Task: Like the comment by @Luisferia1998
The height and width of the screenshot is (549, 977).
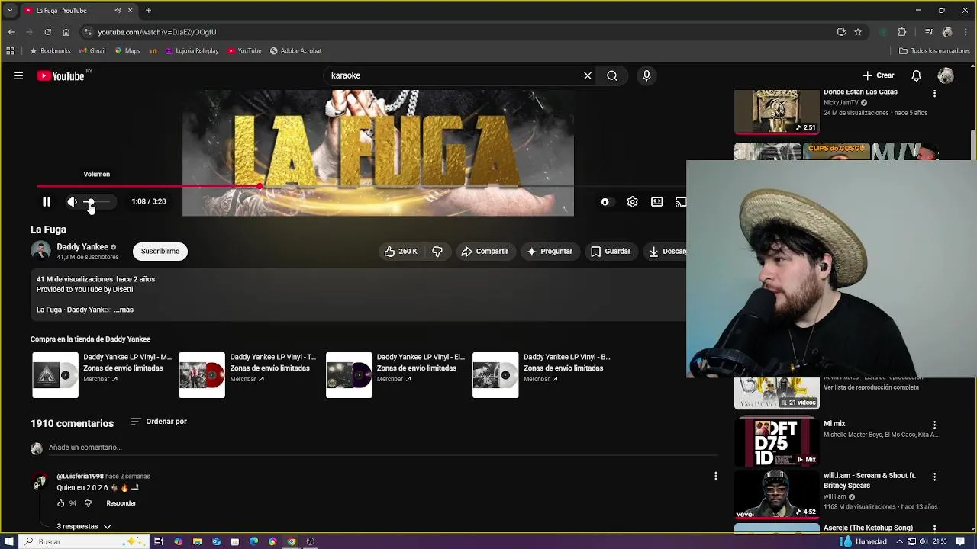Action: click(60, 503)
